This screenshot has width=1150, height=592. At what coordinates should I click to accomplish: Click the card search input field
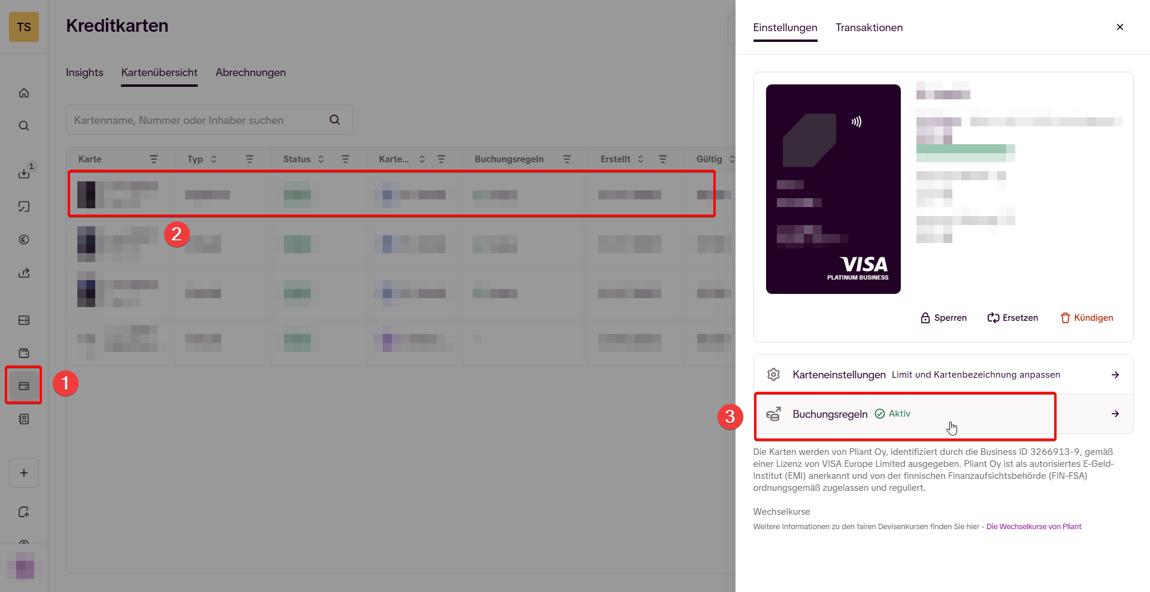[210, 120]
